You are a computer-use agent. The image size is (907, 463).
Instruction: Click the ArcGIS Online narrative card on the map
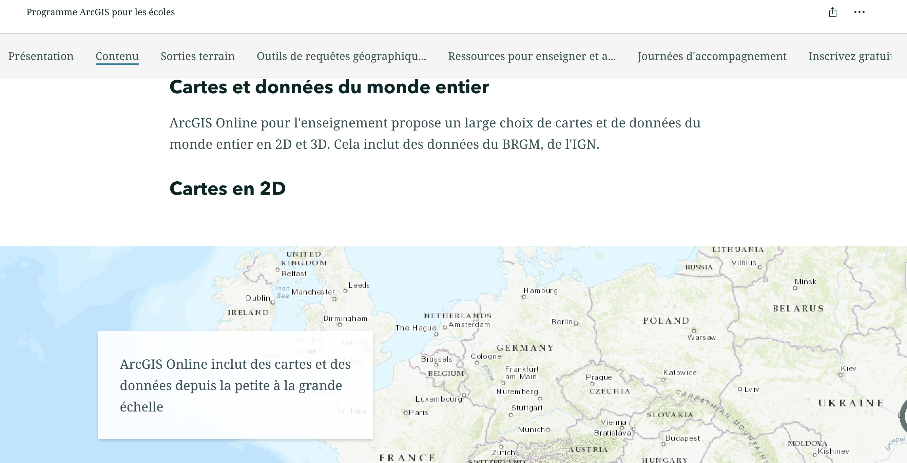(235, 385)
